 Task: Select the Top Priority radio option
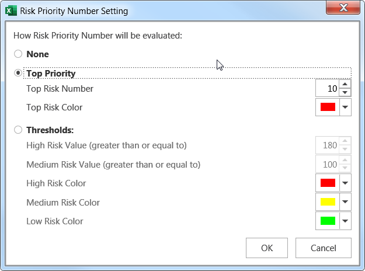pyautogui.click(x=18, y=74)
